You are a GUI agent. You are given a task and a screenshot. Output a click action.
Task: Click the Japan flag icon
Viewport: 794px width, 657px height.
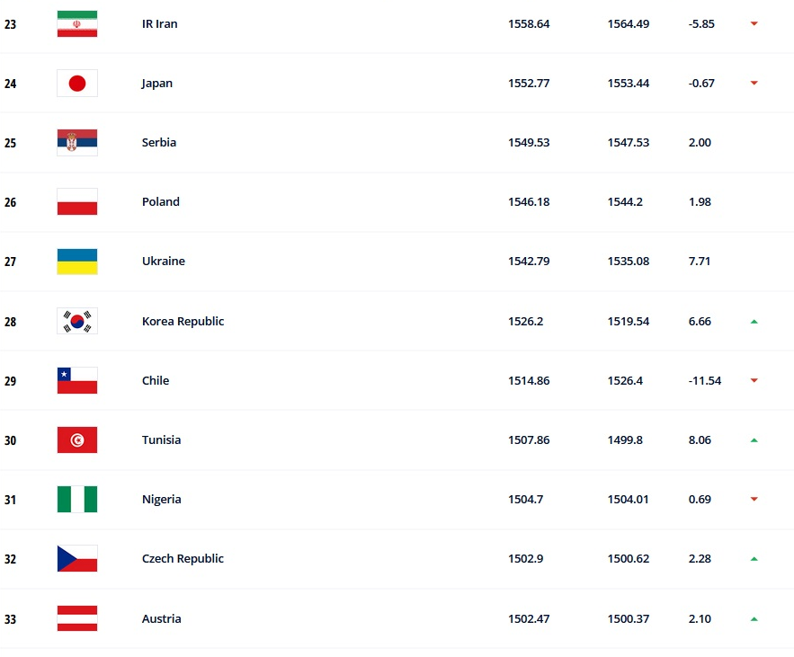pos(76,84)
